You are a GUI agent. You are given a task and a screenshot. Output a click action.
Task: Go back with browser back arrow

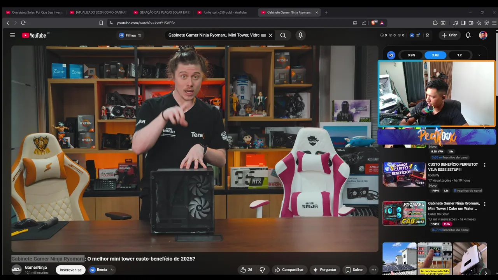8,23
